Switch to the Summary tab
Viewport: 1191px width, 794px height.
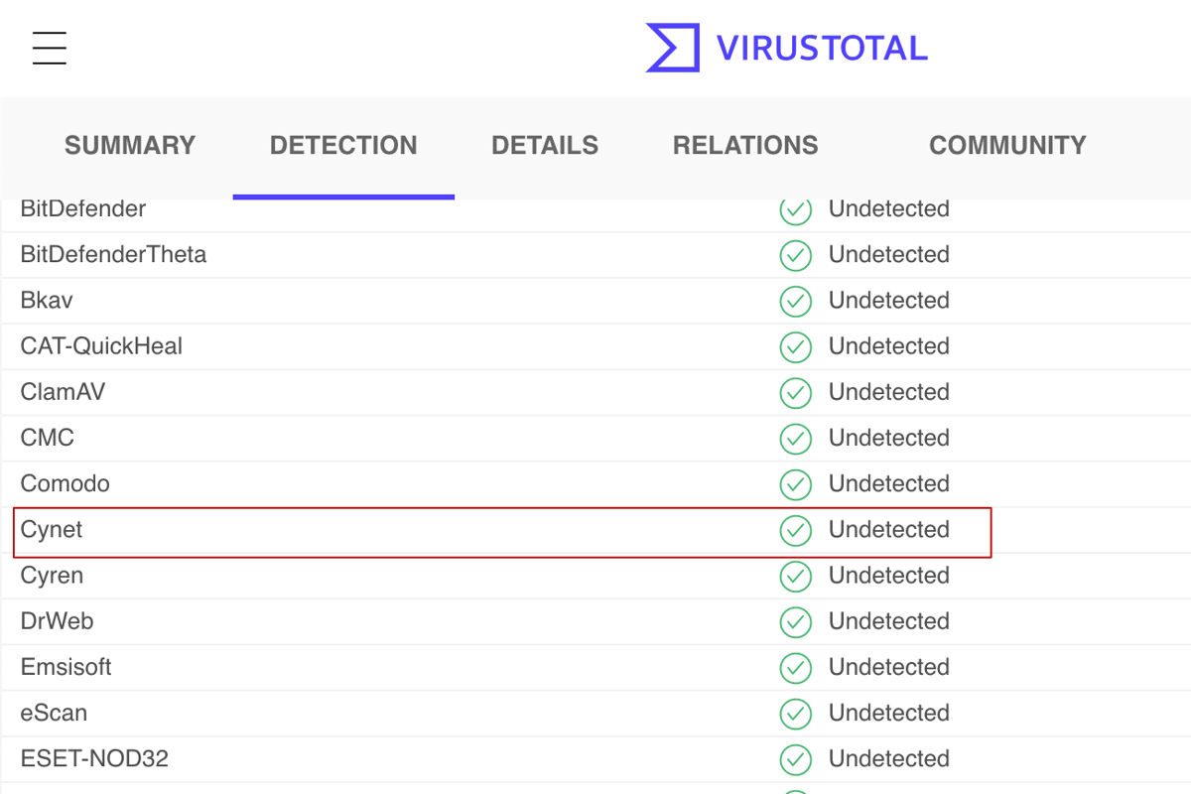(130, 146)
